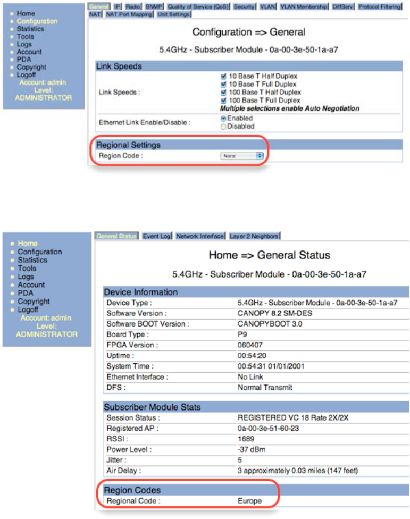Switch to the Network Interface tab
410x519 pixels.
click(x=200, y=236)
